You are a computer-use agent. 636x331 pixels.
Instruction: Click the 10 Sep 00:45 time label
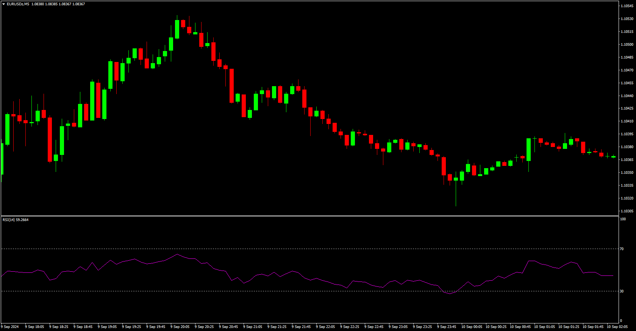520,327
